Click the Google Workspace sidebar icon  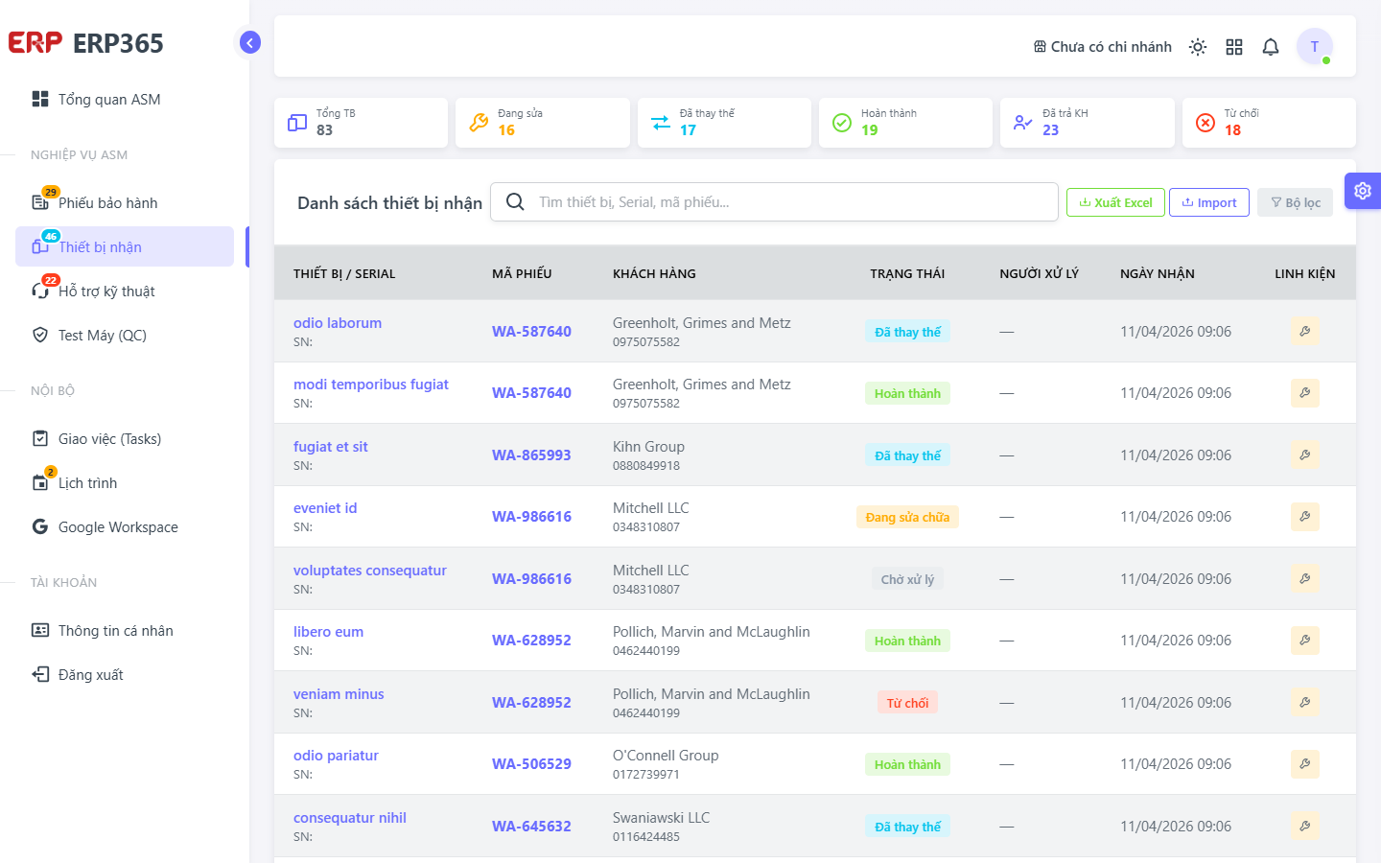pos(40,526)
